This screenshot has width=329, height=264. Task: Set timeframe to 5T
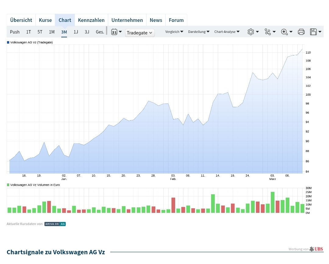click(40, 32)
